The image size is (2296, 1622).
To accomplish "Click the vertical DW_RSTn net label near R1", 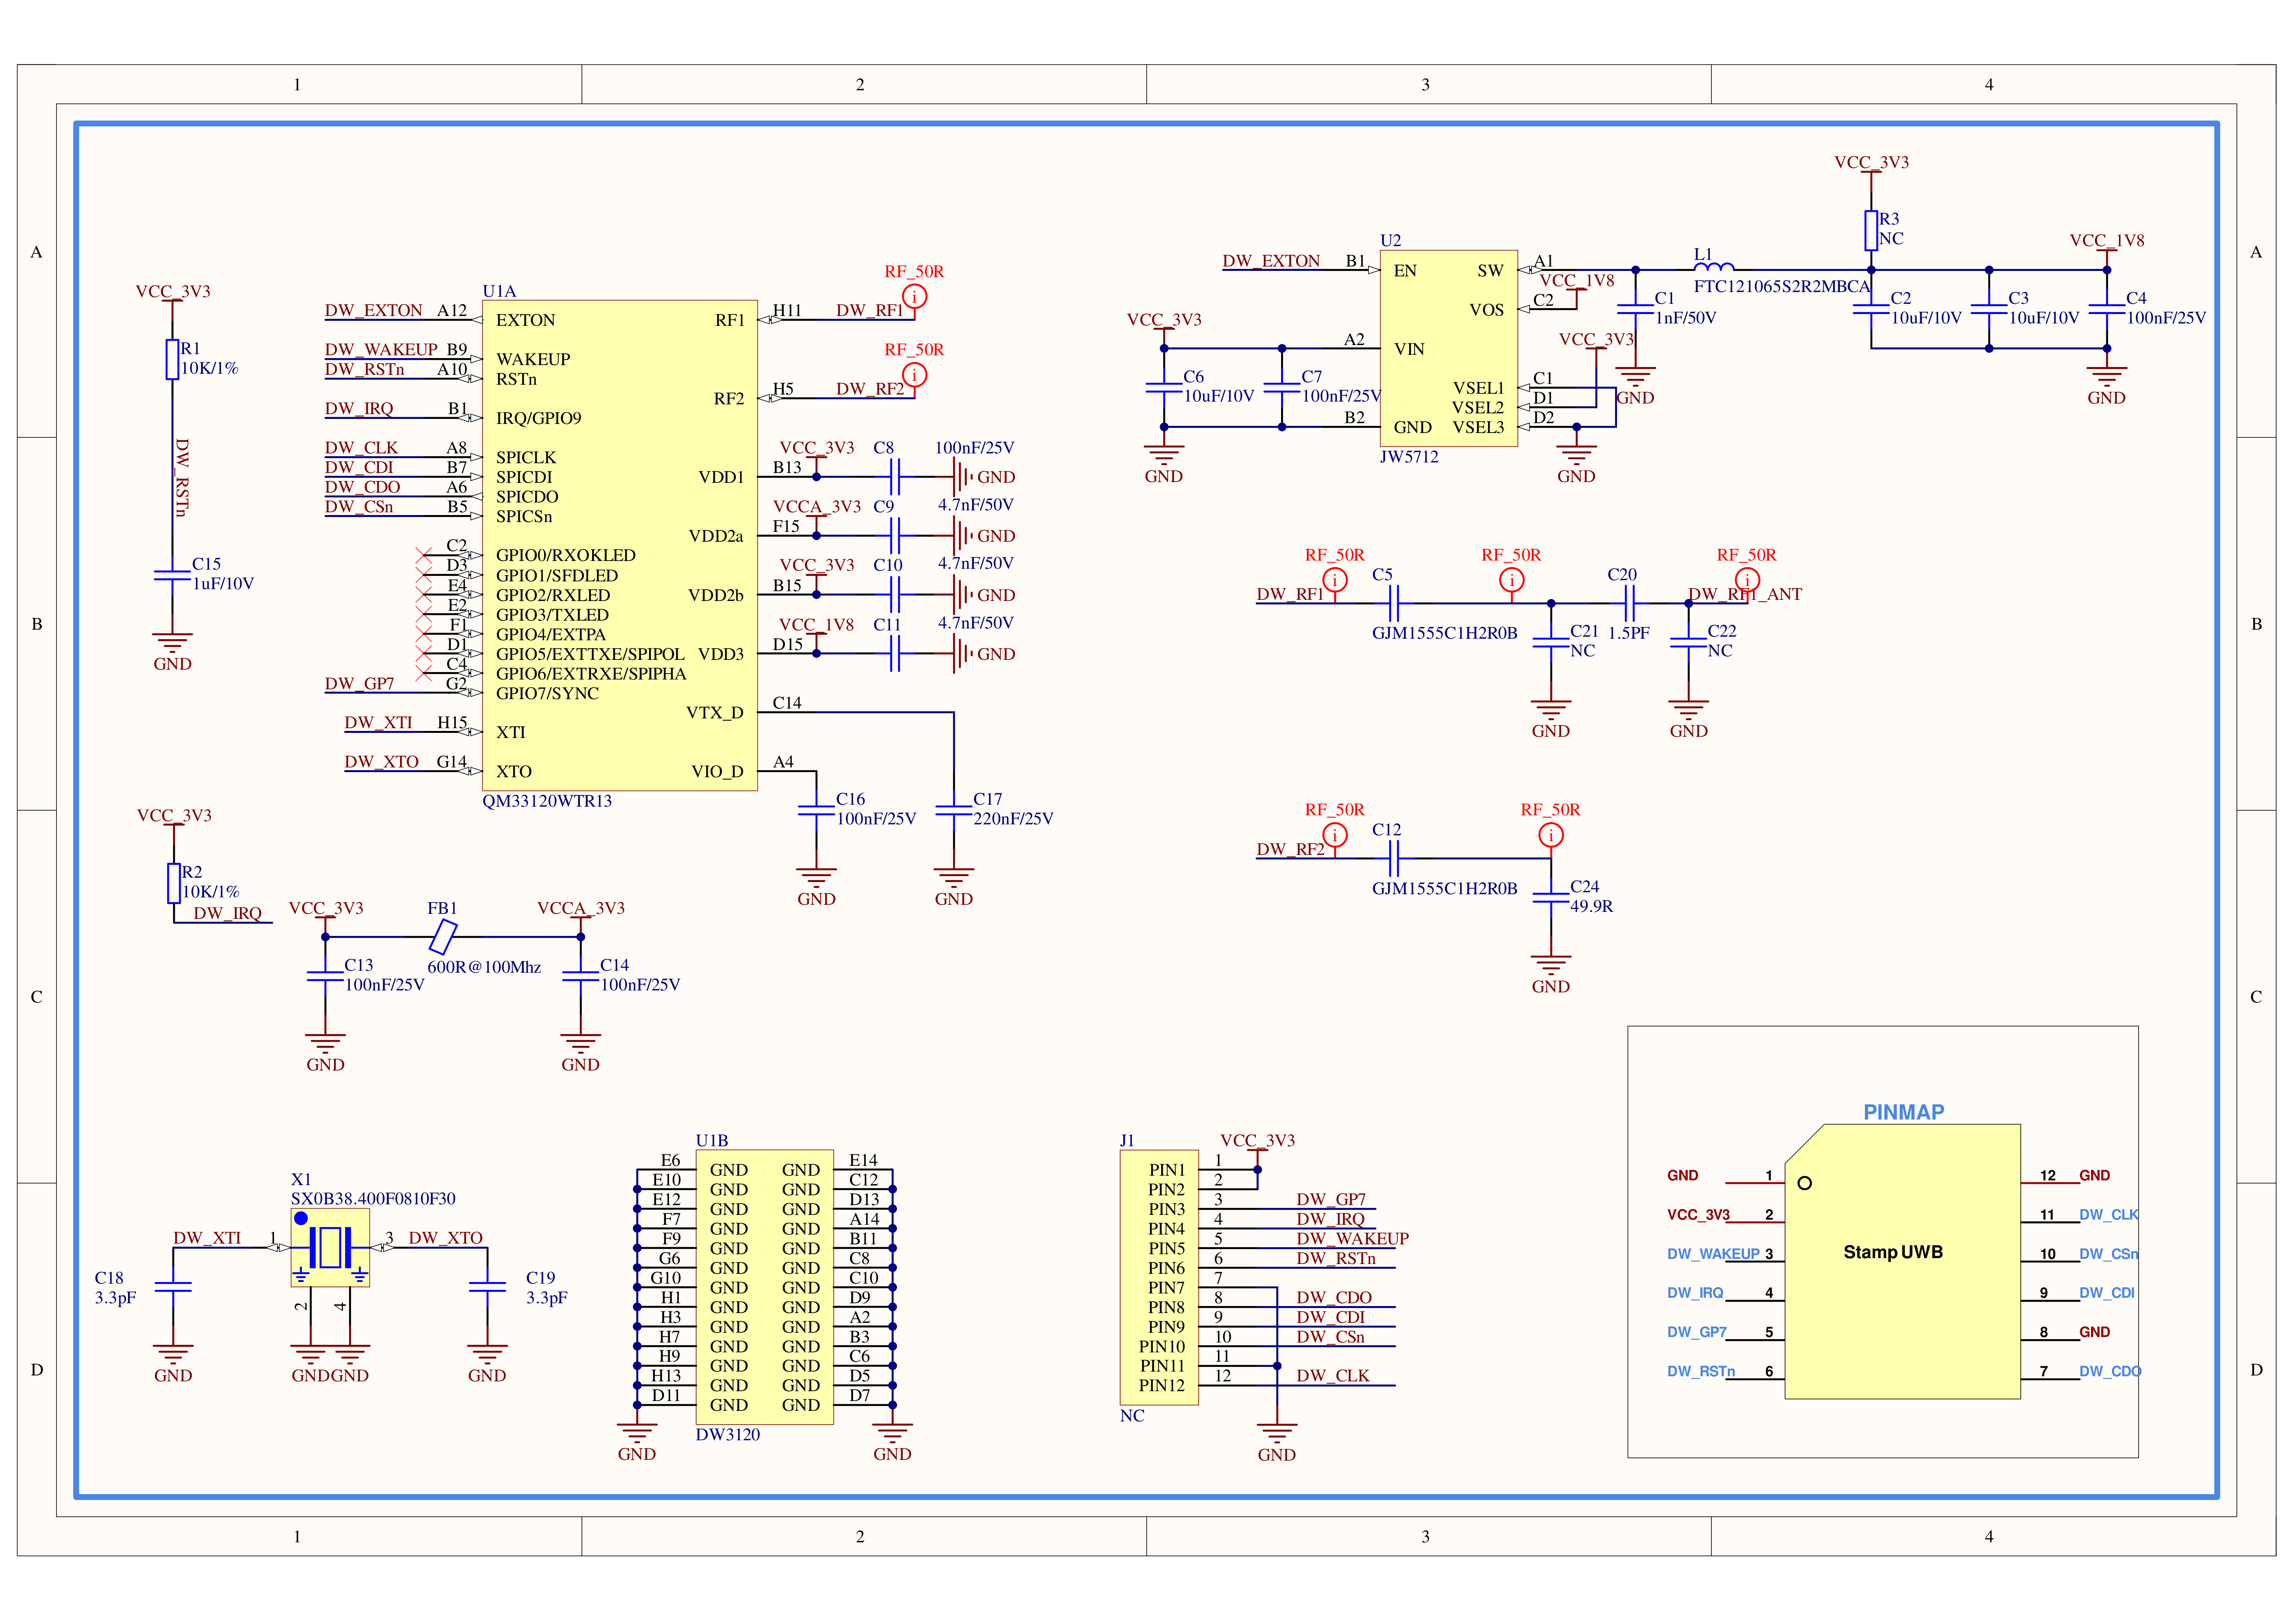I will pos(182,478).
